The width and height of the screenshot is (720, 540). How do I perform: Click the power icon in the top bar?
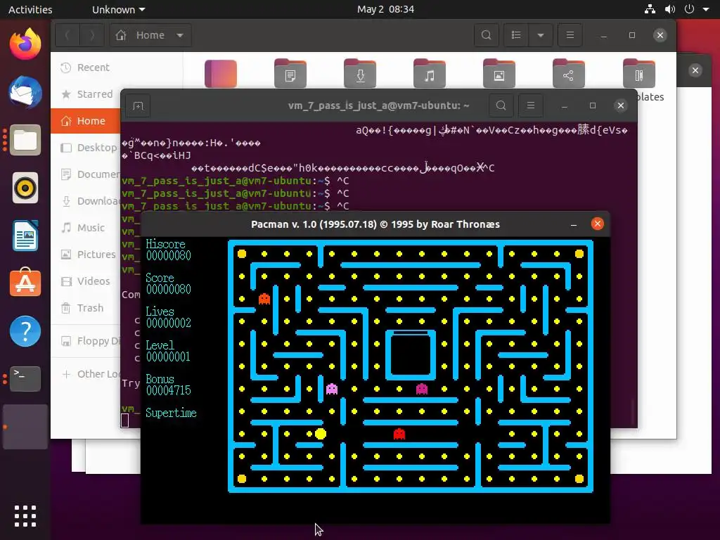[689, 9]
